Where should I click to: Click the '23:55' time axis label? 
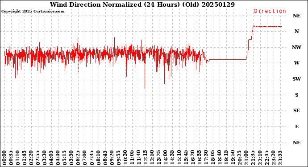[x=280, y=158]
